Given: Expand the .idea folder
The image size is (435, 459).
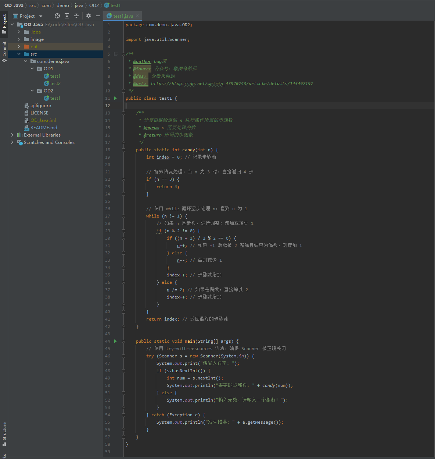Looking at the screenshot, I should point(19,32).
